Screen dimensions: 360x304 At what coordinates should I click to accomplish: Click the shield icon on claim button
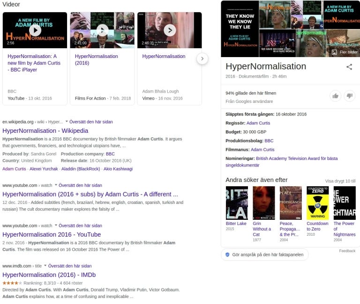[227, 254]
